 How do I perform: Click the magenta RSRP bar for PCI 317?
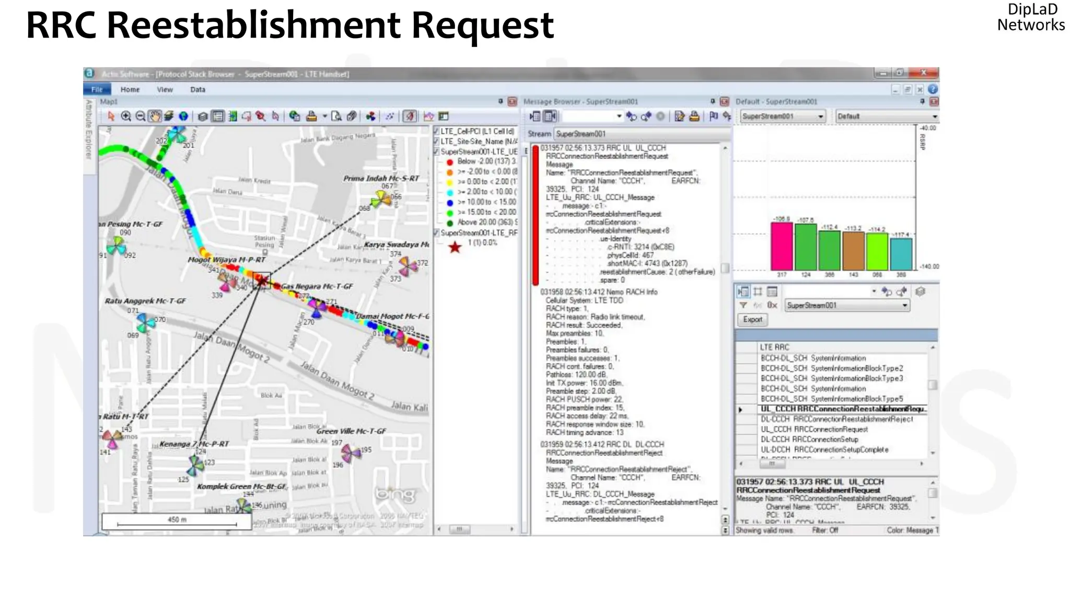click(x=782, y=246)
